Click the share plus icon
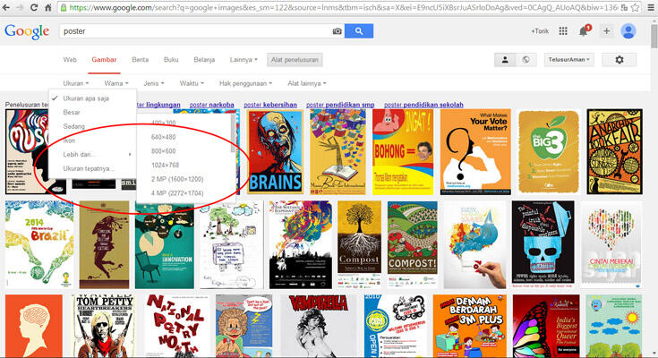 point(606,31)
